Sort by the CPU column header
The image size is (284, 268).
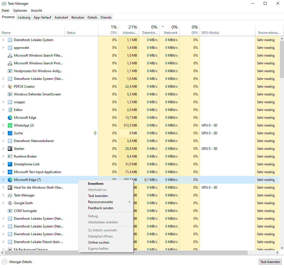[108, 30]
